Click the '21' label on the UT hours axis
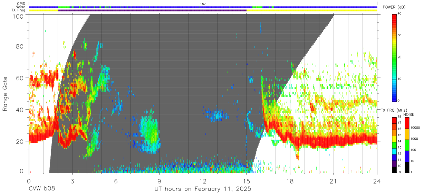This screenshot has width=424, height=196. coord(334,181)
